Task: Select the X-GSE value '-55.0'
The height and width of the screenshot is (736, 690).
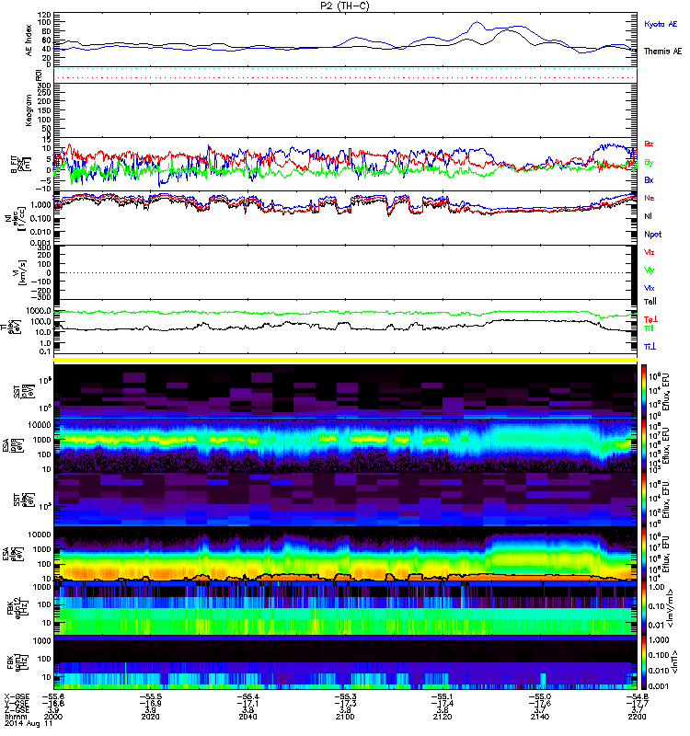Action: (540, 696)
